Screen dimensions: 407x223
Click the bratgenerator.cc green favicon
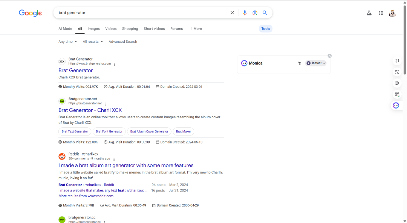(x=62, y=220)
